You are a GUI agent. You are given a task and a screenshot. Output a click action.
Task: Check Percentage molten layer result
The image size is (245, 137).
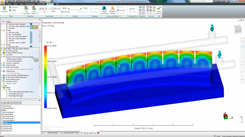click(7, 96)
